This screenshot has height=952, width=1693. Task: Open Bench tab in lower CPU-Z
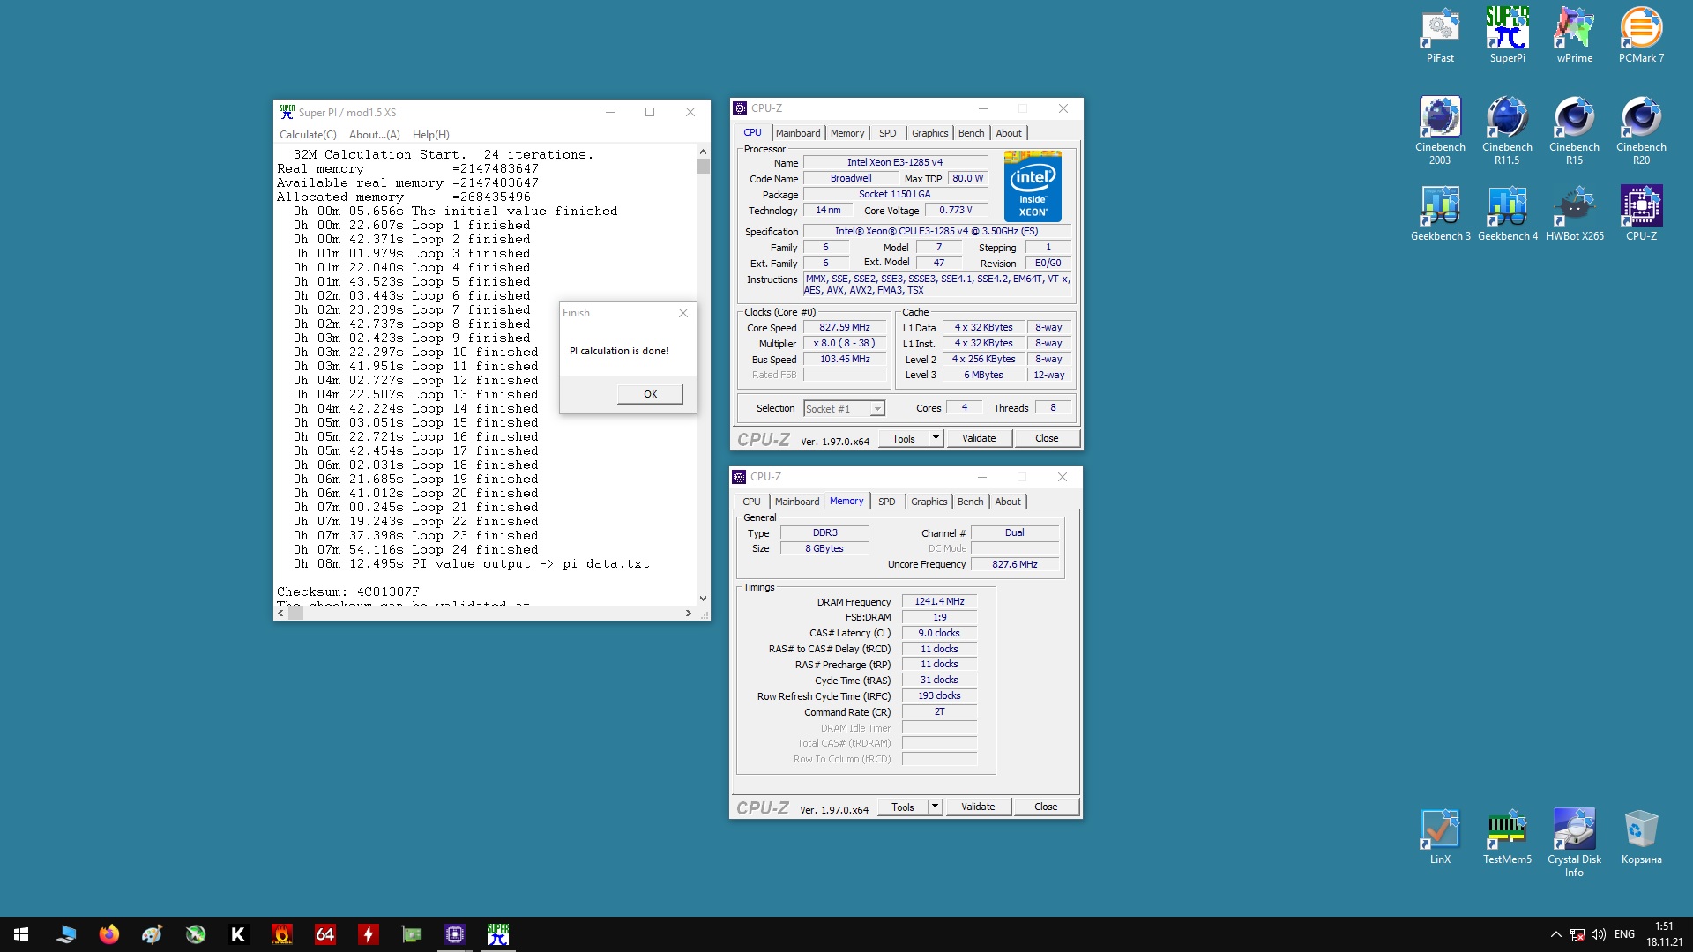click(971, 502)
